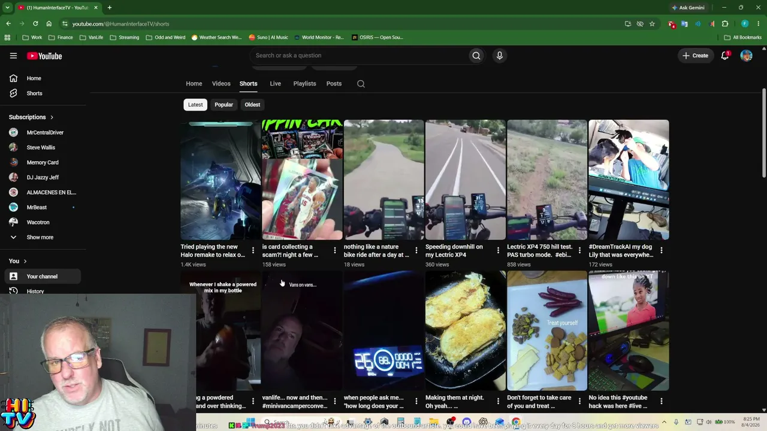Open the YouTube account avatar menu

pyautogui.click(x=746, y=56)
